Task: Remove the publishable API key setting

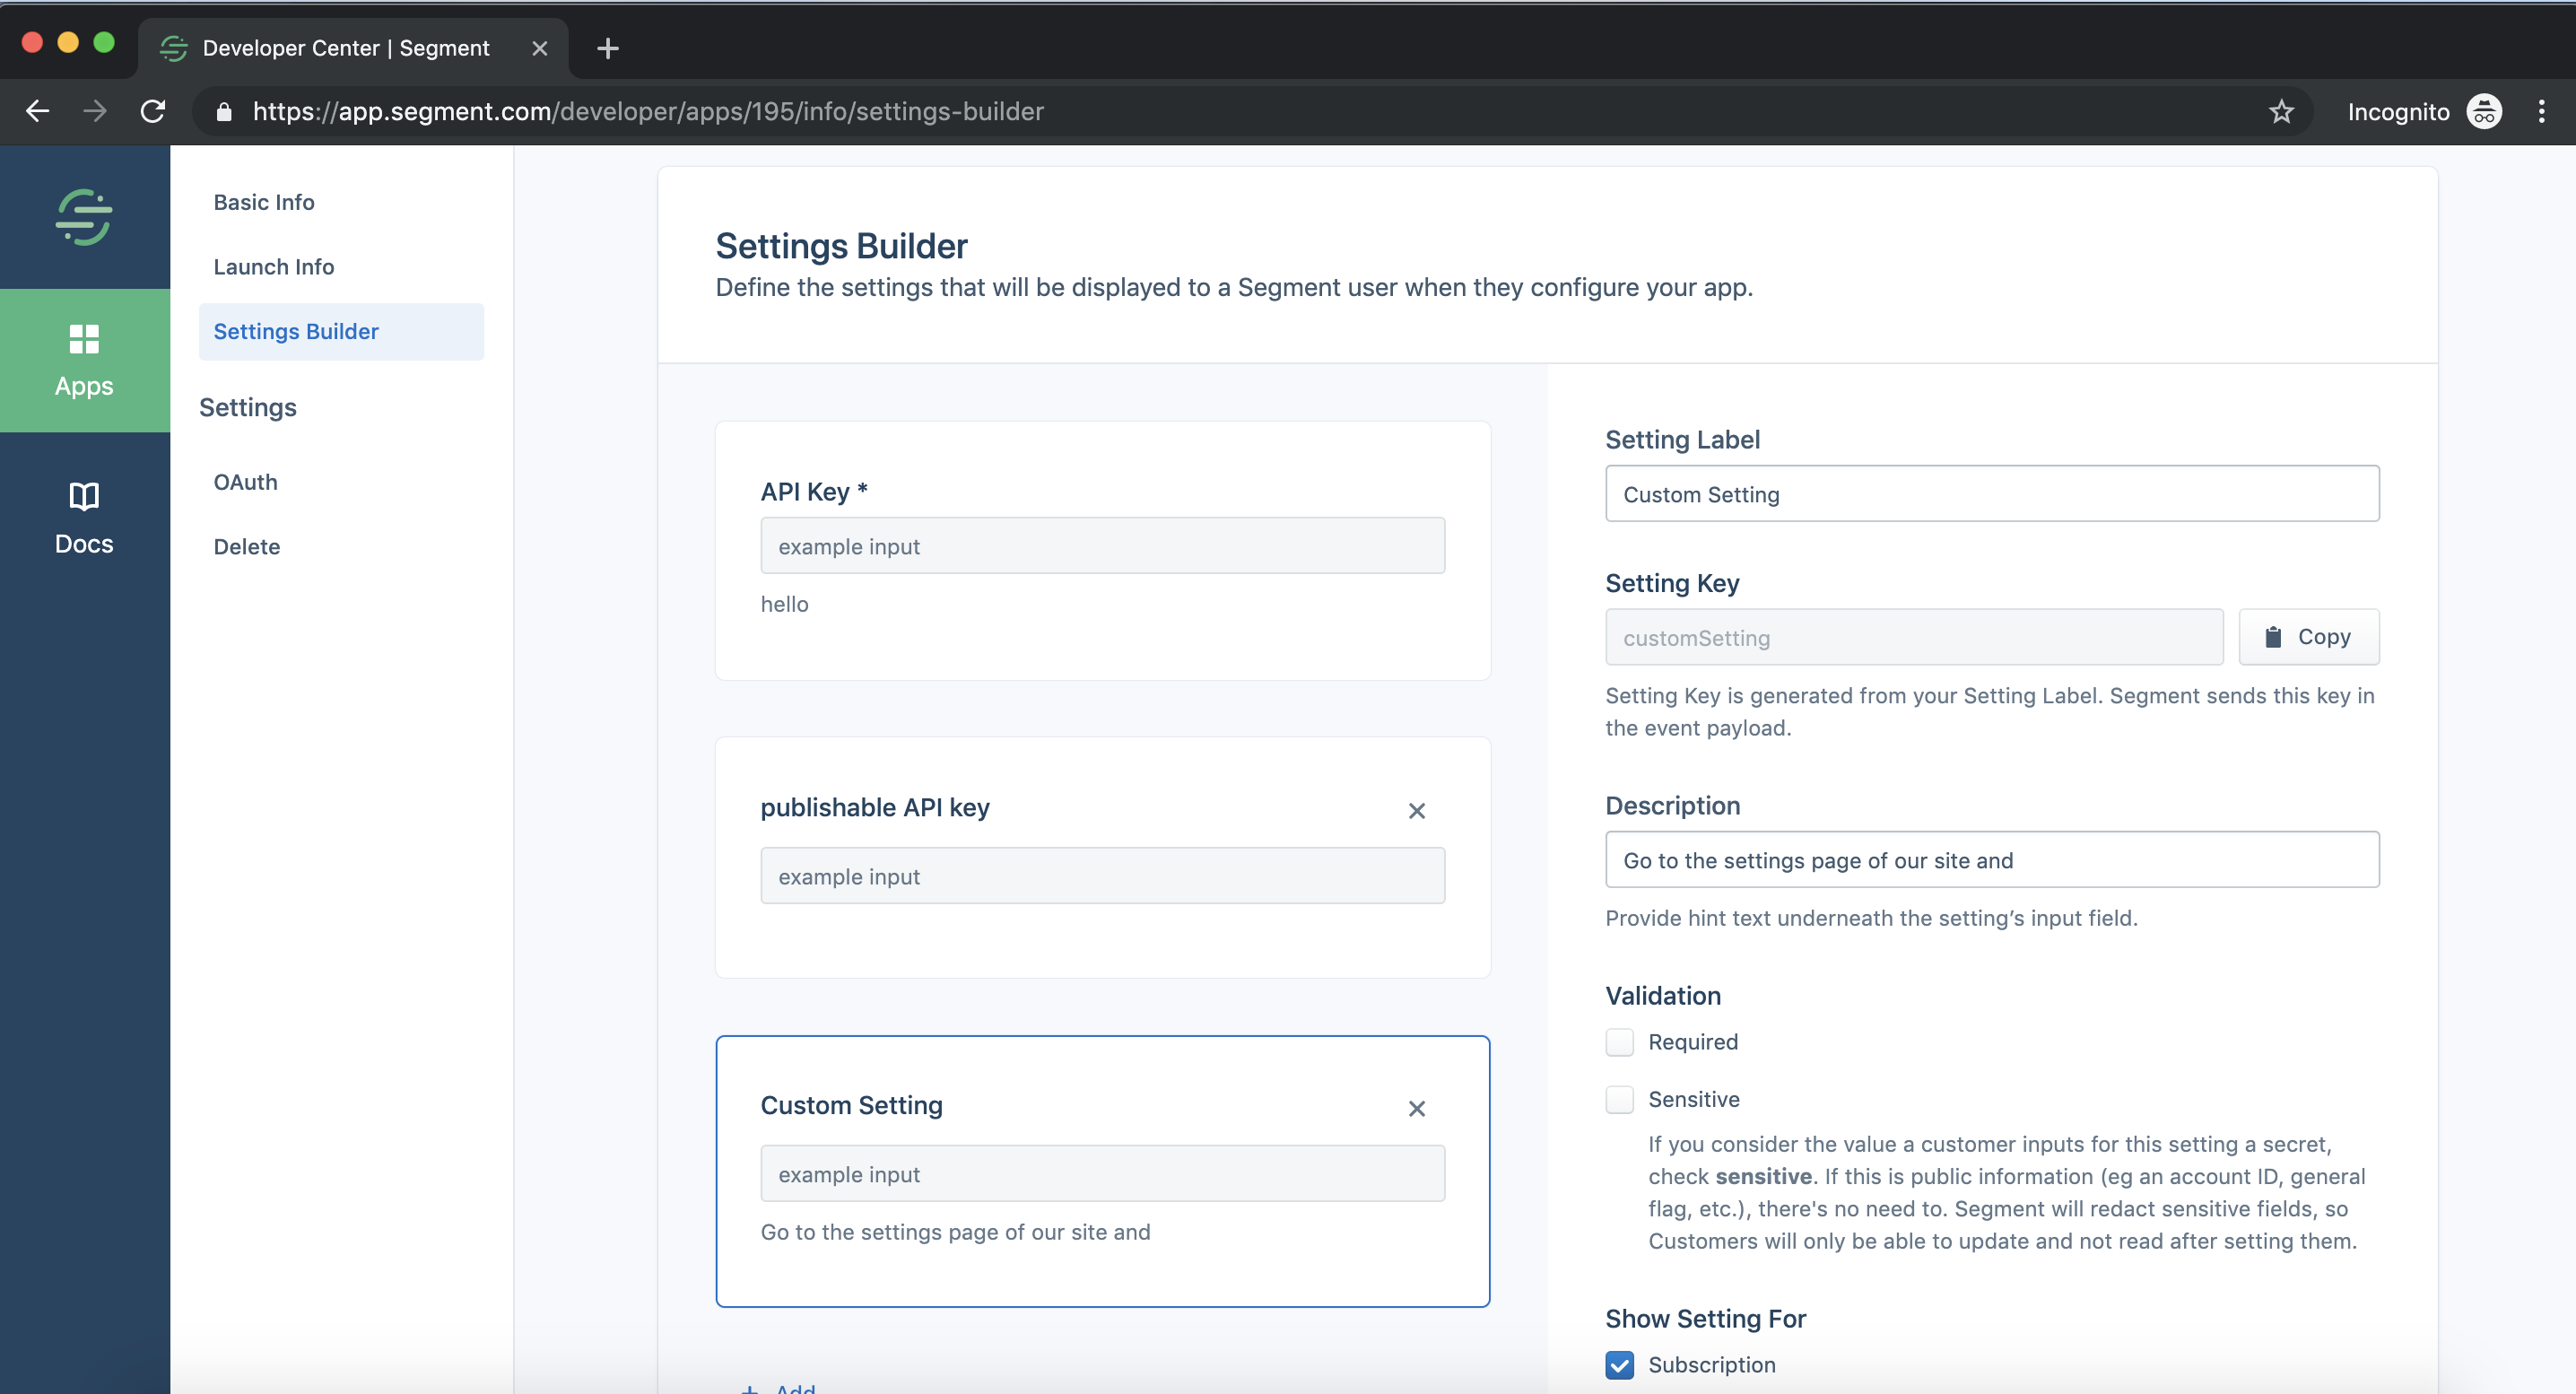Action: click(1416, 810)
